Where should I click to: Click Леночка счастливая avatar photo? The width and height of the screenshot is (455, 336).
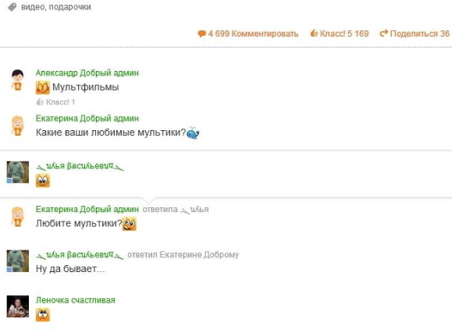tap(18, 306)
